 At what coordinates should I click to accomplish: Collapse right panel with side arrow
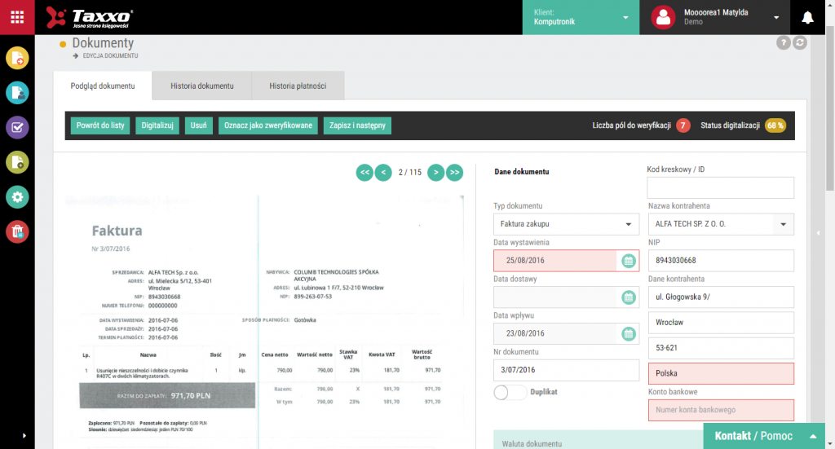tap(818, 233)
